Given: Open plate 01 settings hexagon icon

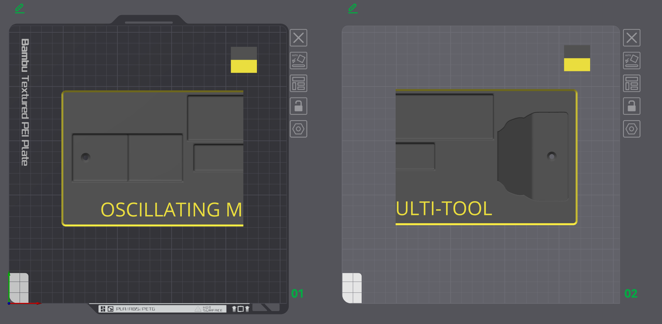Looking at the screenshot, I should [298, 129].
